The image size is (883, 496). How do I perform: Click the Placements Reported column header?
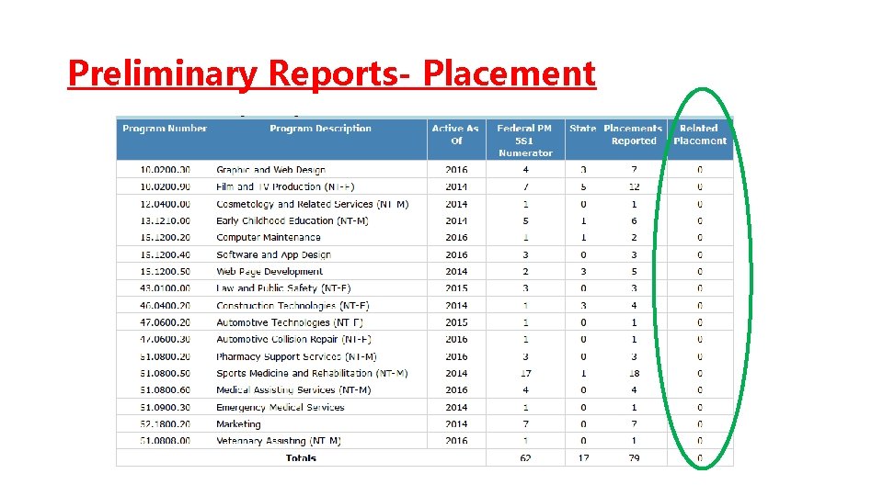pyautogui.click(x=633, y=134)
